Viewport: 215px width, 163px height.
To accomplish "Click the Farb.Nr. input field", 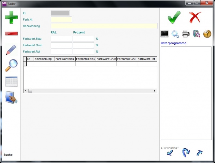I will tap(61, 20).
